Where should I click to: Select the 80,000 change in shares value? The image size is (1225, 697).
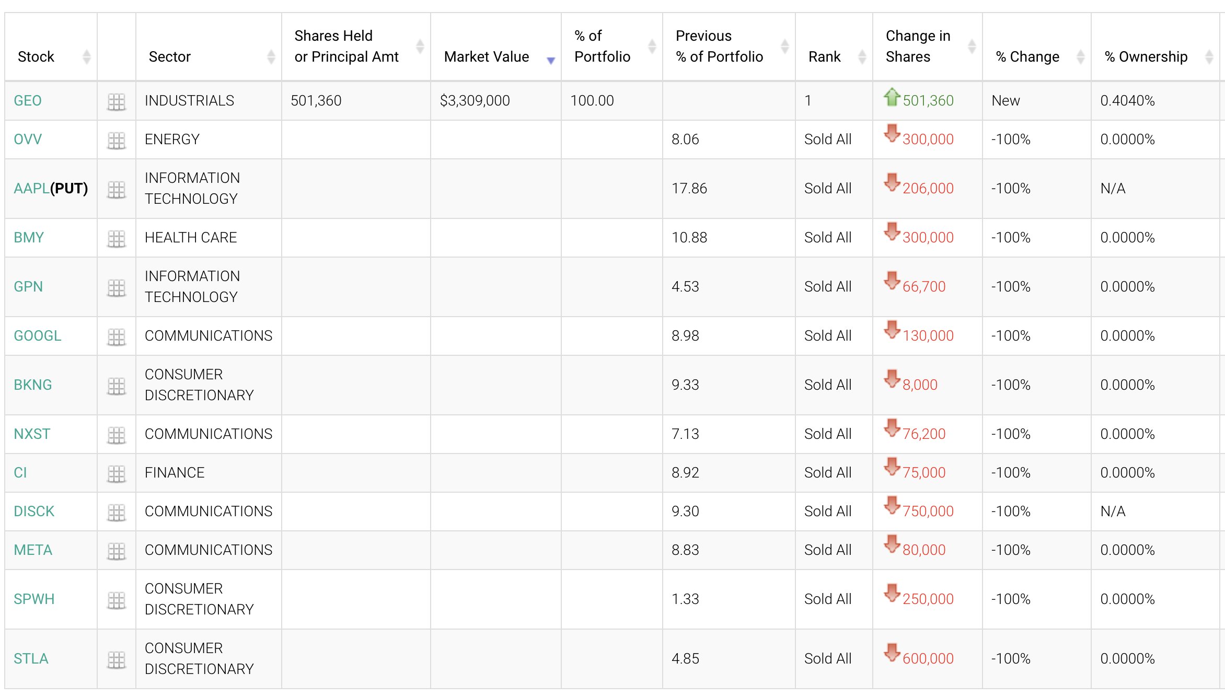point(924,550)
